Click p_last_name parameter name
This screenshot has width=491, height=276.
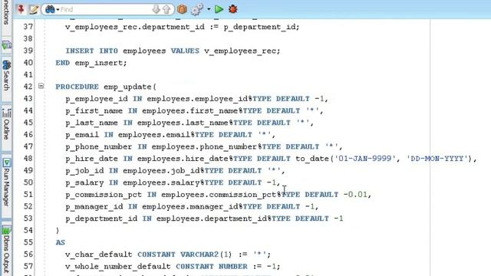91,123
